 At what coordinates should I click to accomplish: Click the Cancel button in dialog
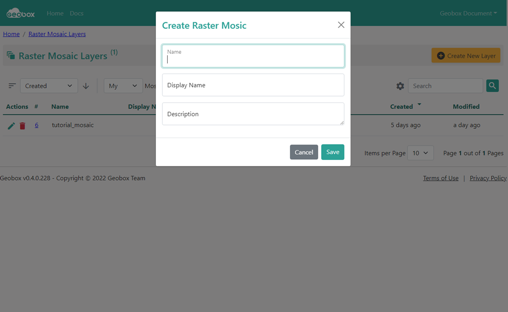pos(304,152)
